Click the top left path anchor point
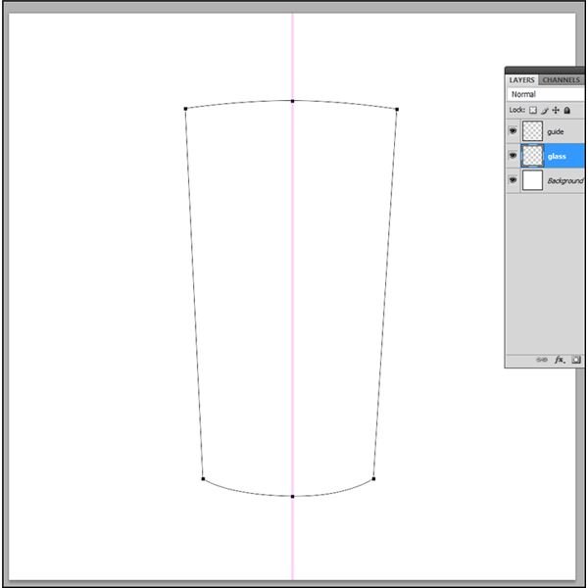 [x=185, y=109]
